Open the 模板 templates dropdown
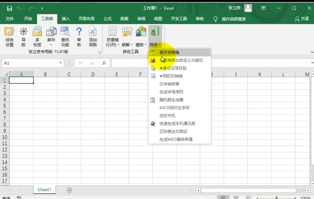 [141, 45]
